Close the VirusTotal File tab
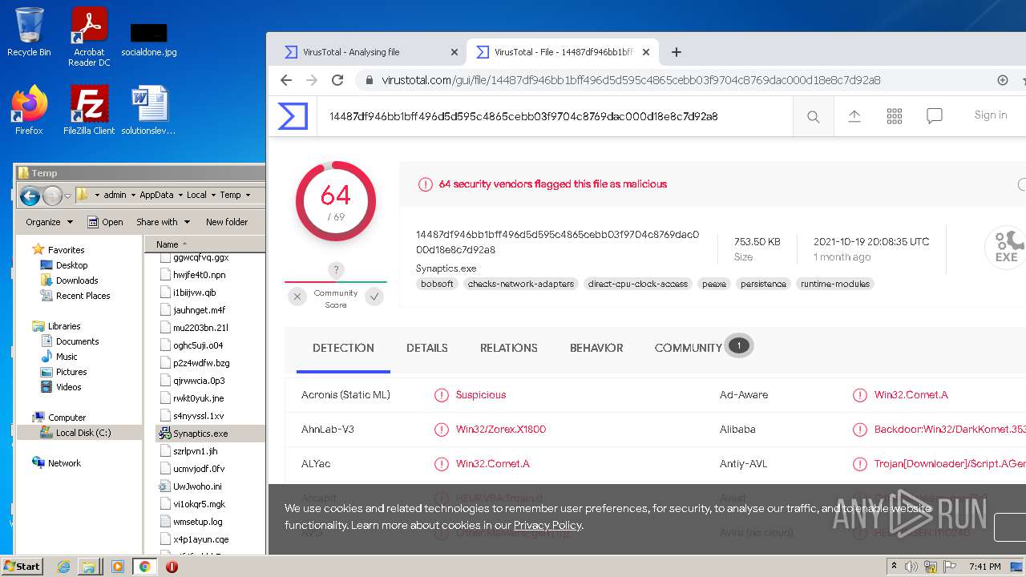Screen dimensions: 1026x577 point(646,52)
